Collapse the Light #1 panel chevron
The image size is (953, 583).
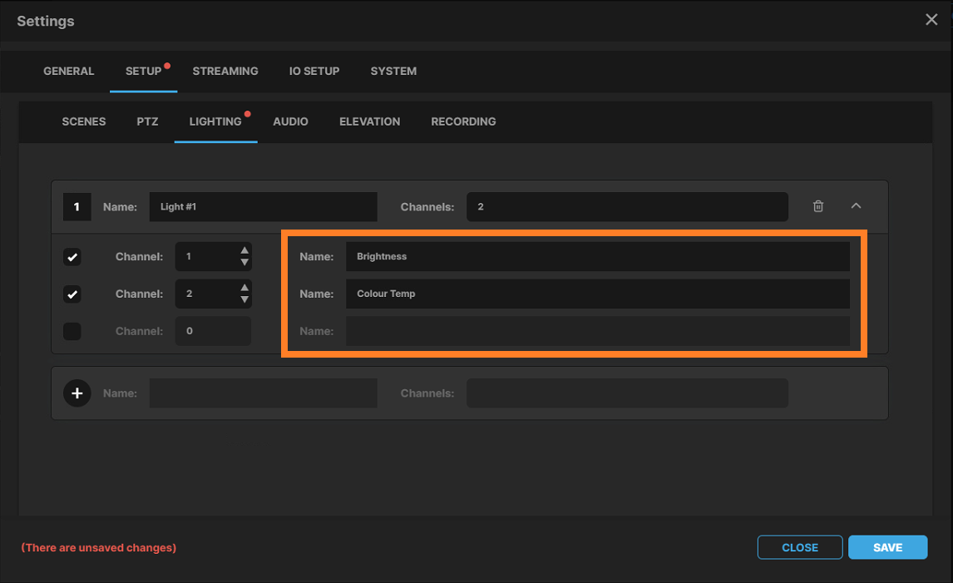click(x=856, y=206)
